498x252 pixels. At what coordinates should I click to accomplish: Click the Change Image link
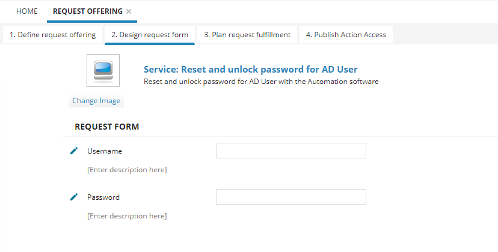[x=96, y=101]
